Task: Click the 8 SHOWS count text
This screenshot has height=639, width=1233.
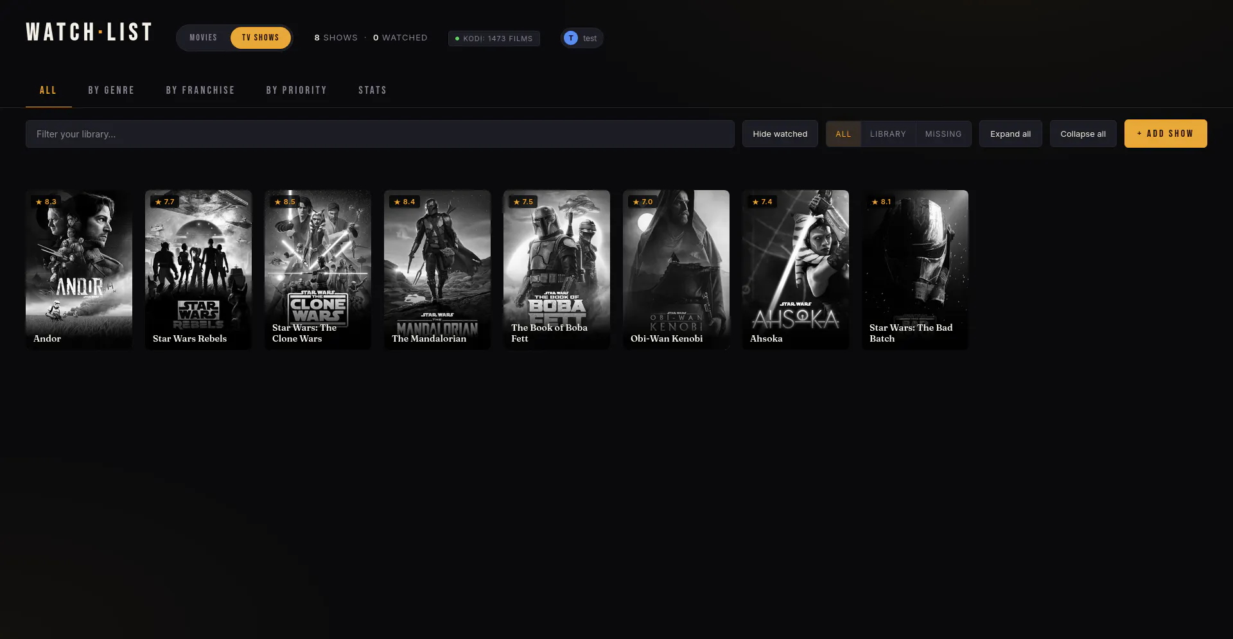Action: 336,38
